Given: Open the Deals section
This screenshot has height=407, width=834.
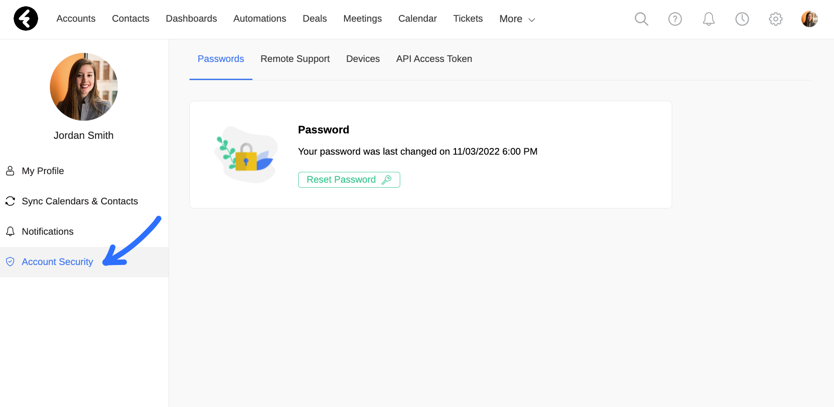Looking at the screenshot, I should coord(315,19).
